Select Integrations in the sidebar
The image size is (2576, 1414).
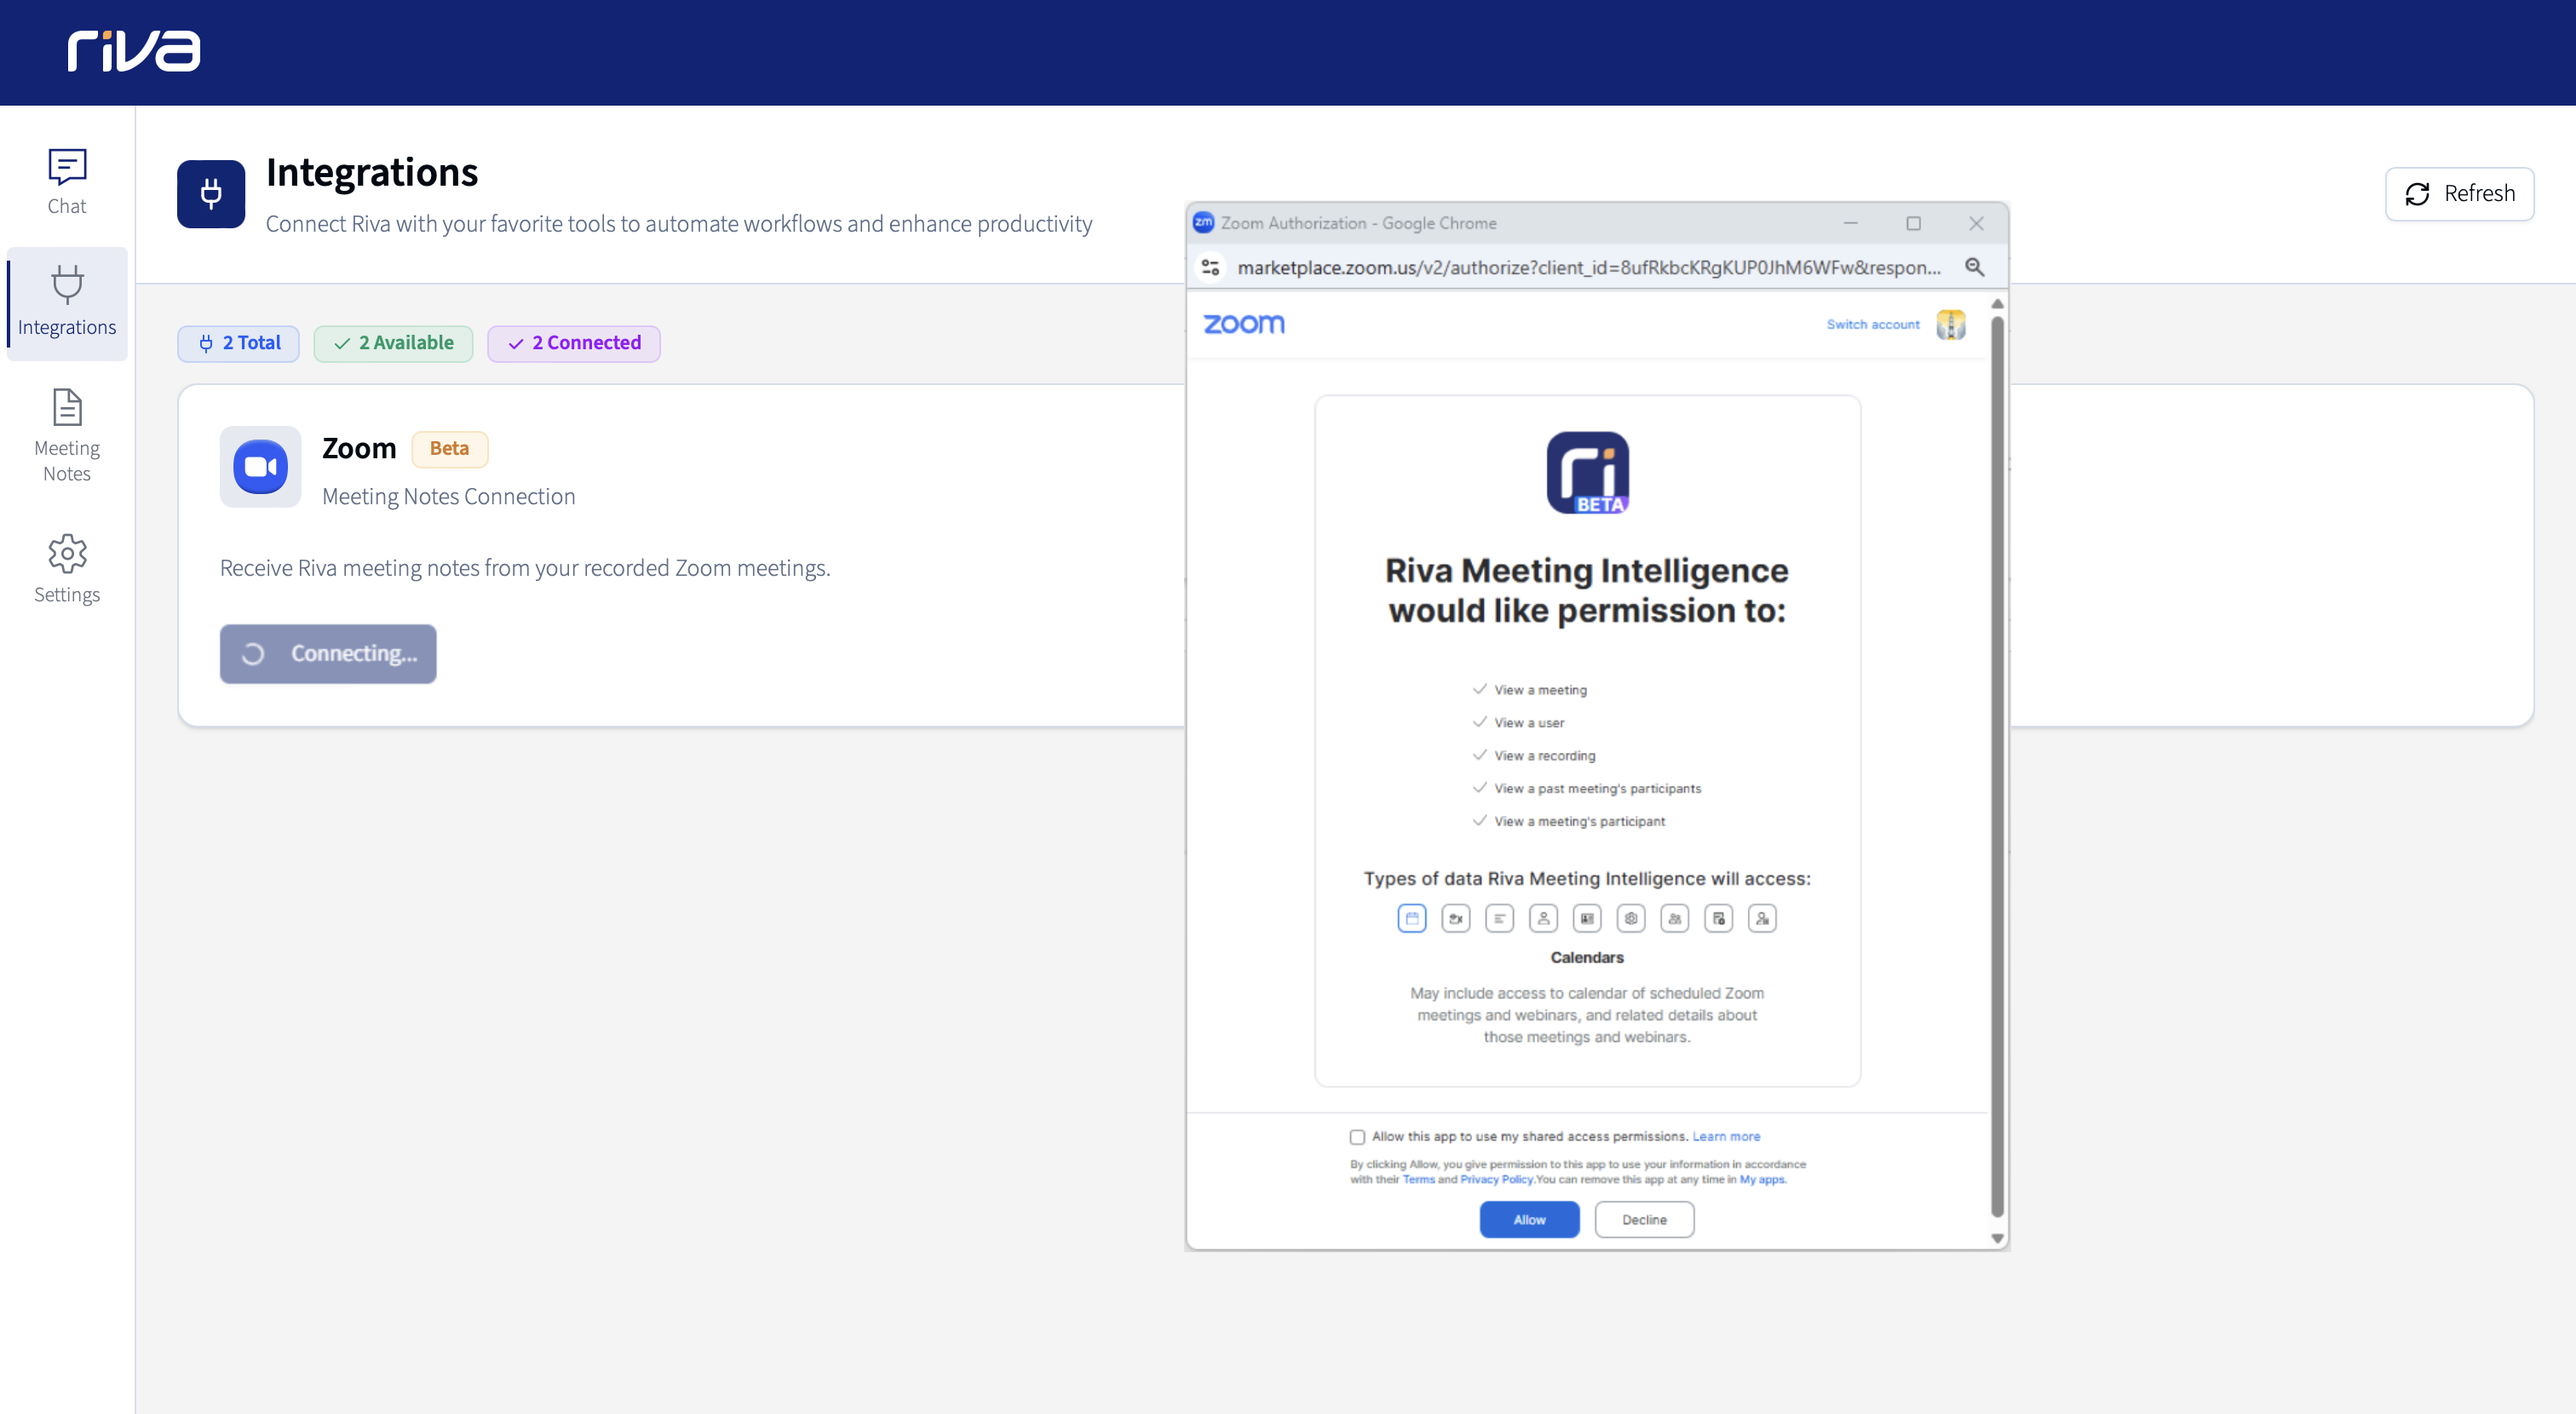(x=67, y=302)
